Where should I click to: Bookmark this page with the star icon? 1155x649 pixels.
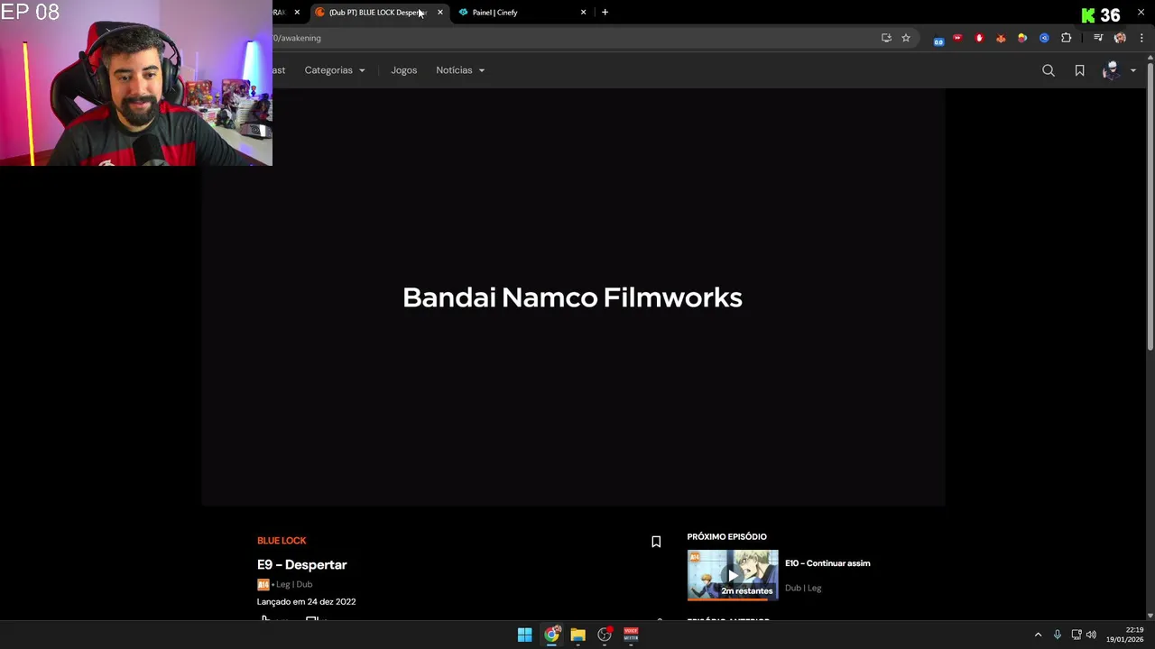[x=906, y=38]
